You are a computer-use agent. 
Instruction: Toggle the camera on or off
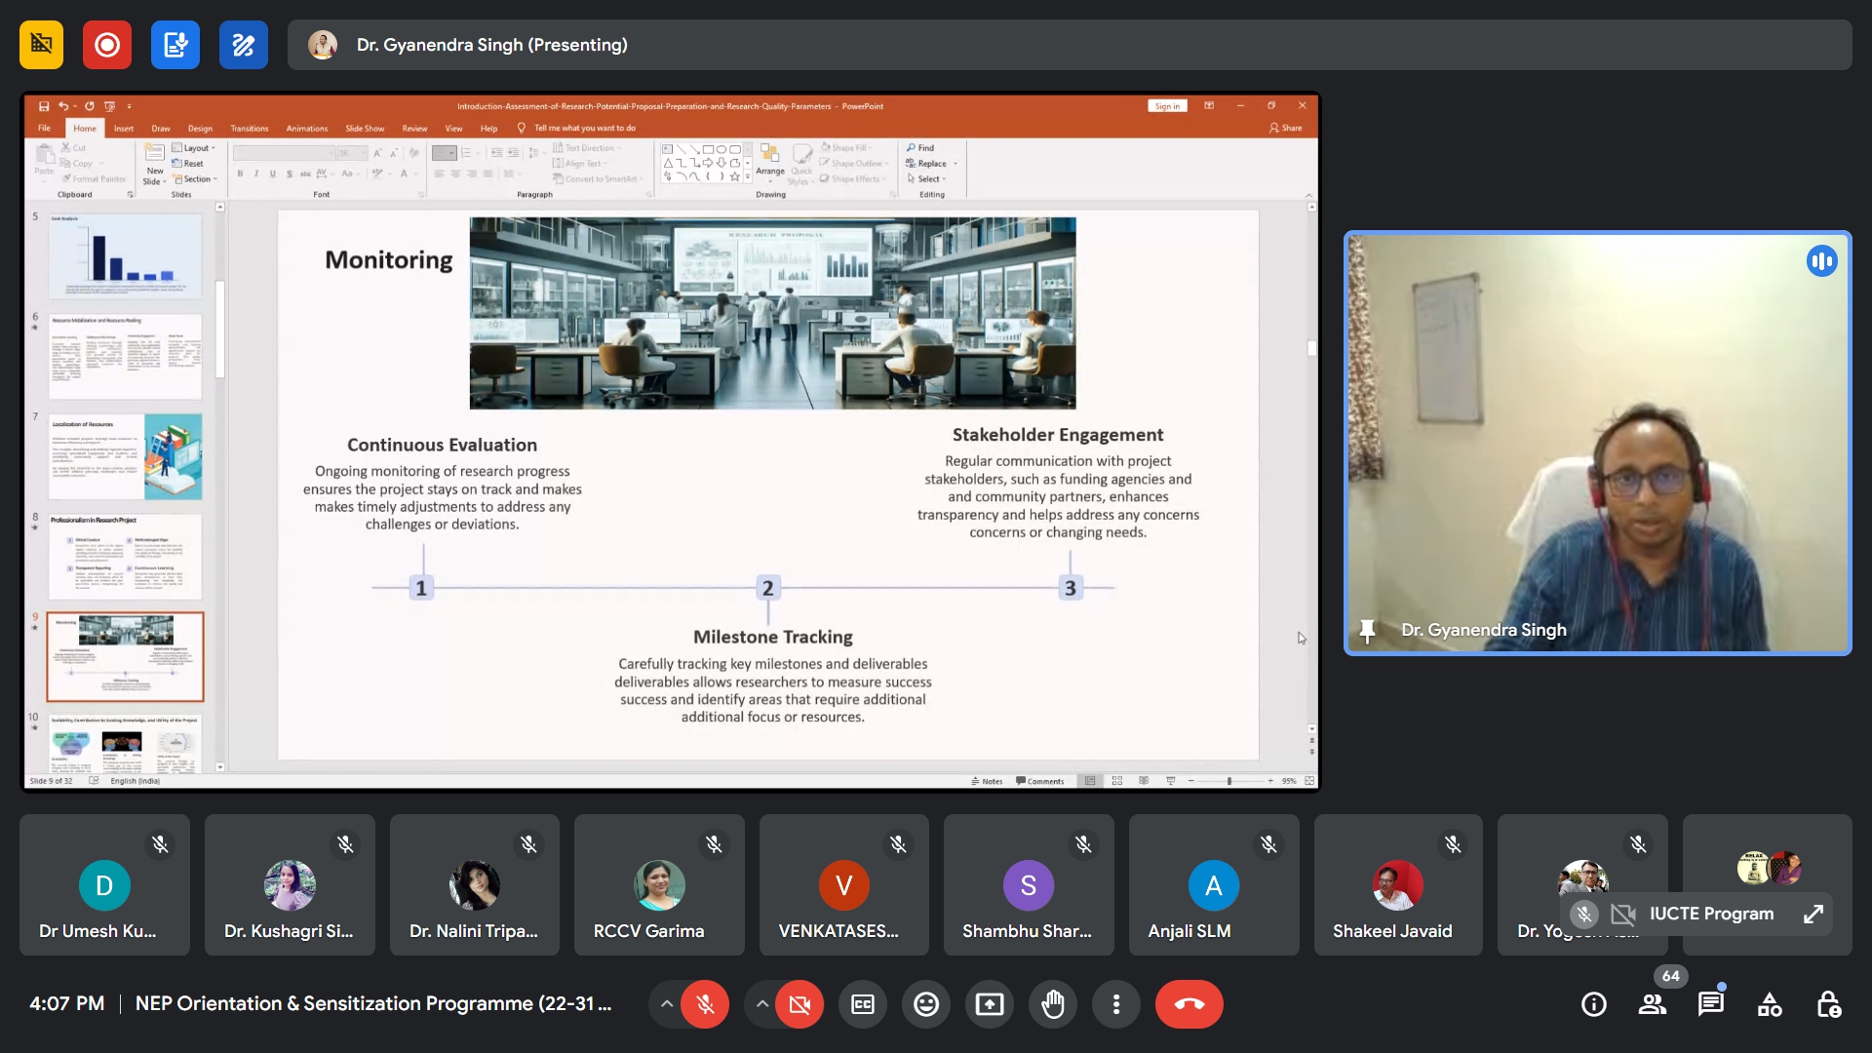(x=799, y=1004)
